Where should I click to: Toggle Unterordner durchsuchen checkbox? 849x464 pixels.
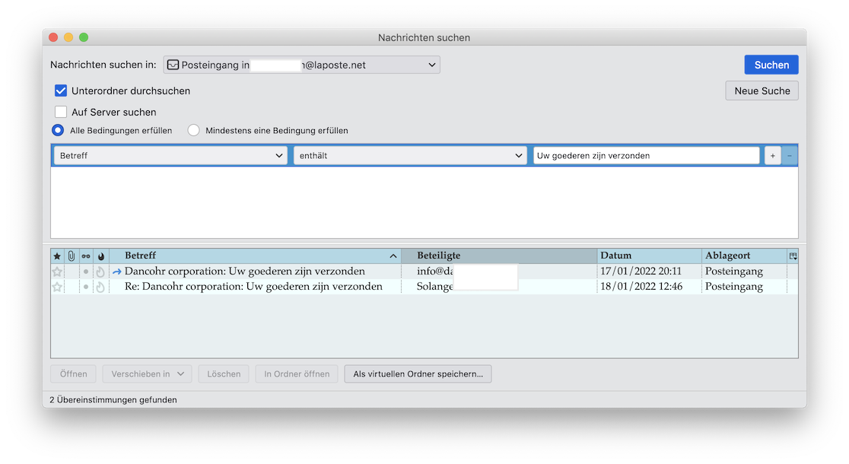pos(61,91)
